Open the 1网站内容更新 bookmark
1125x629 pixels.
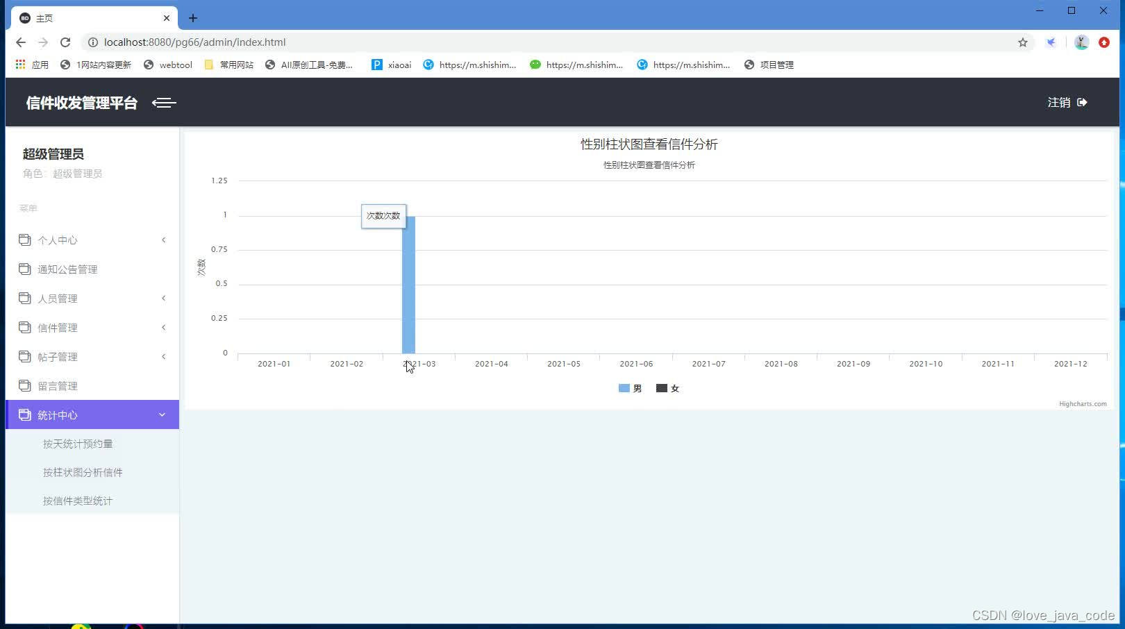coord(96,65)
